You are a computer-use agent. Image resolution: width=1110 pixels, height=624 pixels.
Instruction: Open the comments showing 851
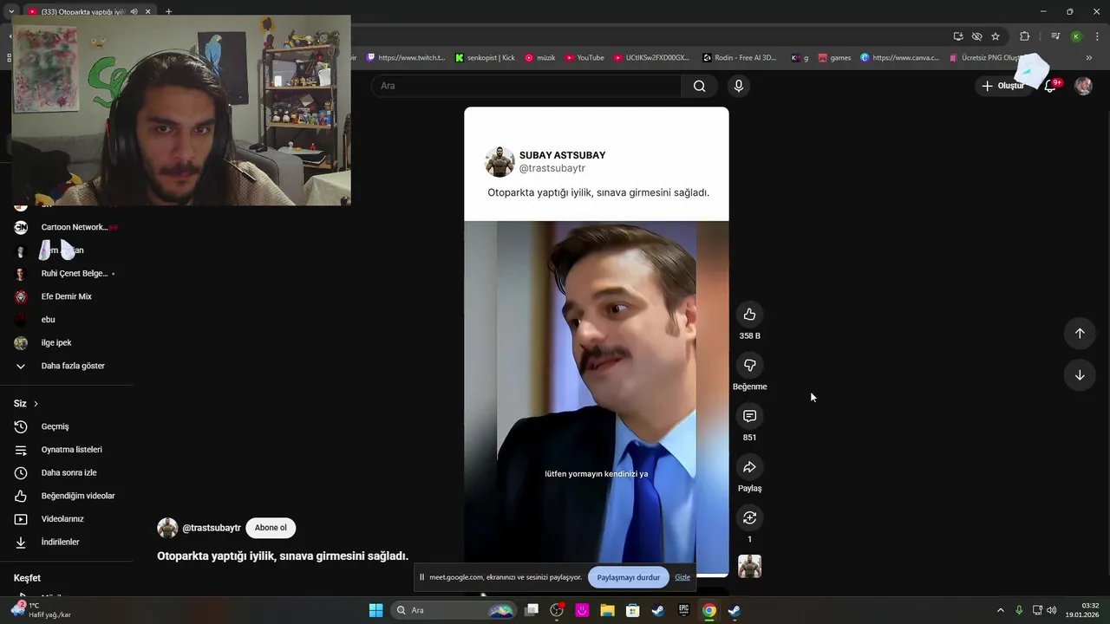(x=749, y=416)
